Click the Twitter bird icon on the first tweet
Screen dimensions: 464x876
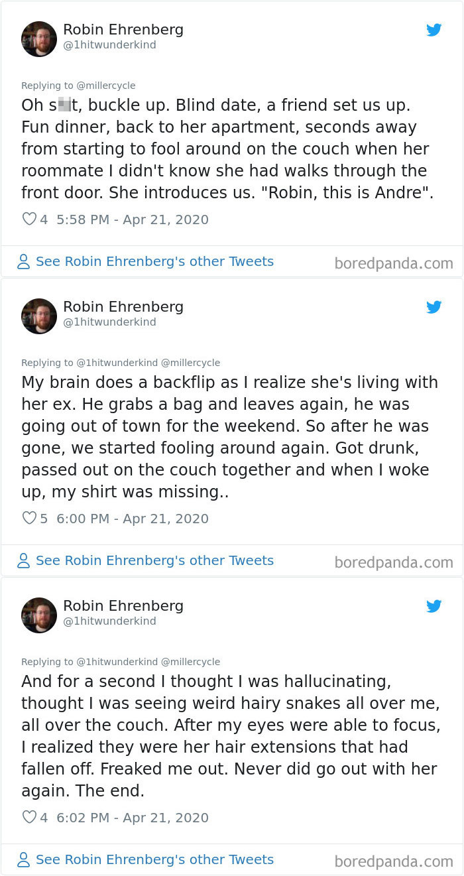434,30
